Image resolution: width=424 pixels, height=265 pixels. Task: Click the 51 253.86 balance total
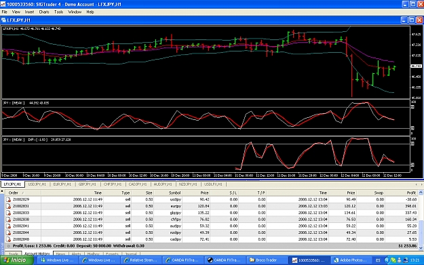tap(408, 246)
